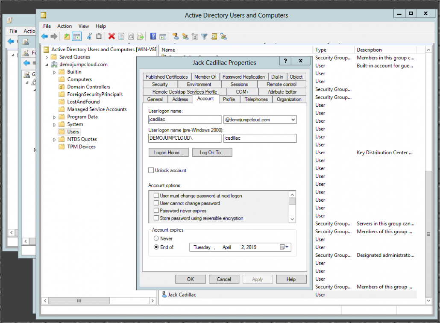Click the create new user icon
The image size is (440, 323).
pyautogui.click(x=176, y=37)
